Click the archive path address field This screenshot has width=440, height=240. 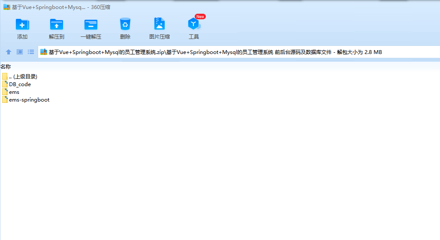[x=239, y=52]
